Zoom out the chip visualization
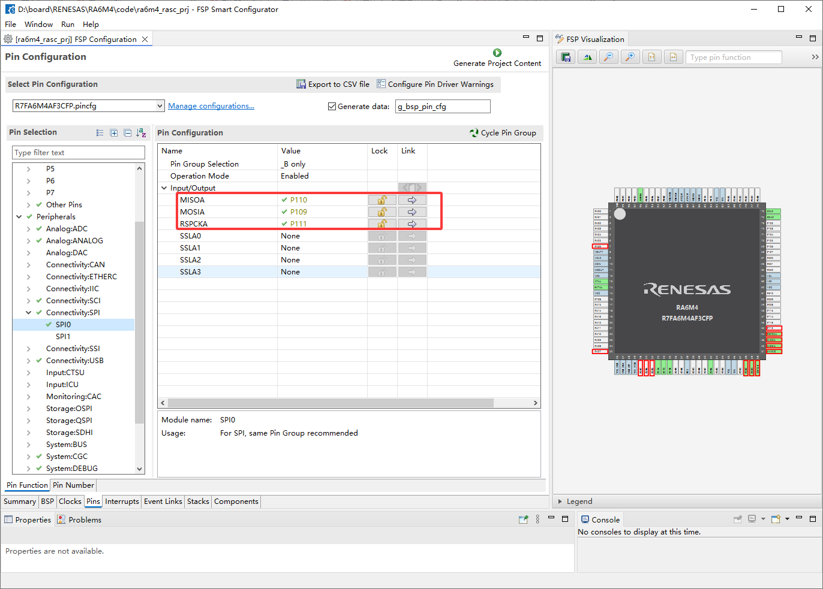The height and width of the screenshot is (589, 823). (x=609, y=57)
